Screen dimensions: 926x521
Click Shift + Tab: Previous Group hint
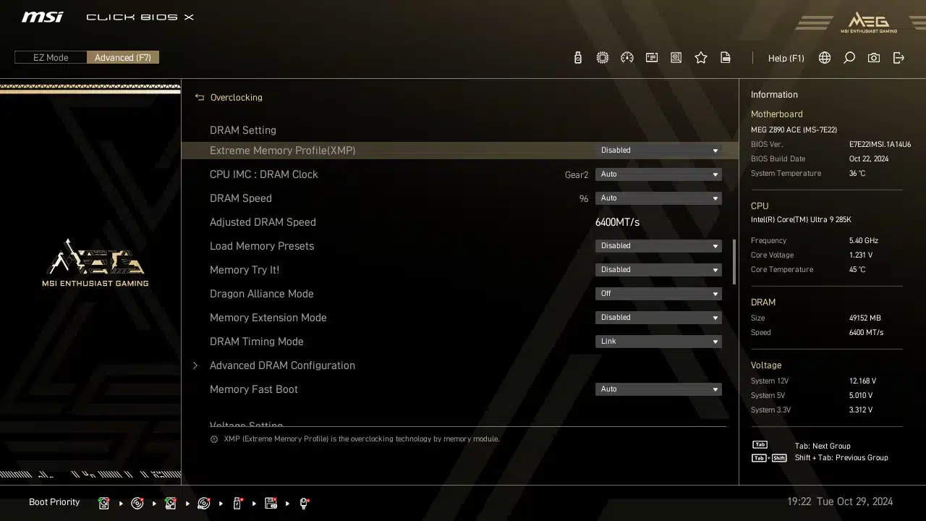pos(841,457)
